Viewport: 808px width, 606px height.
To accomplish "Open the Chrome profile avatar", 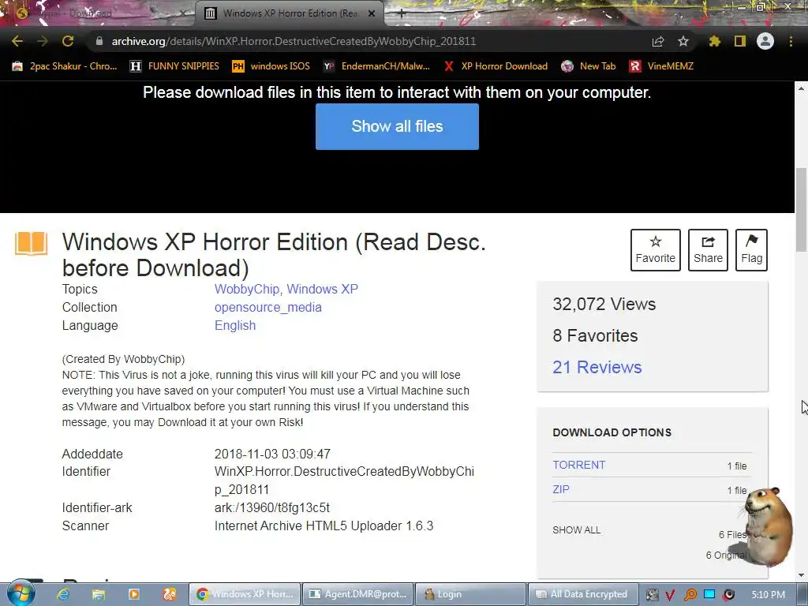I will click(x=765, y=41).
